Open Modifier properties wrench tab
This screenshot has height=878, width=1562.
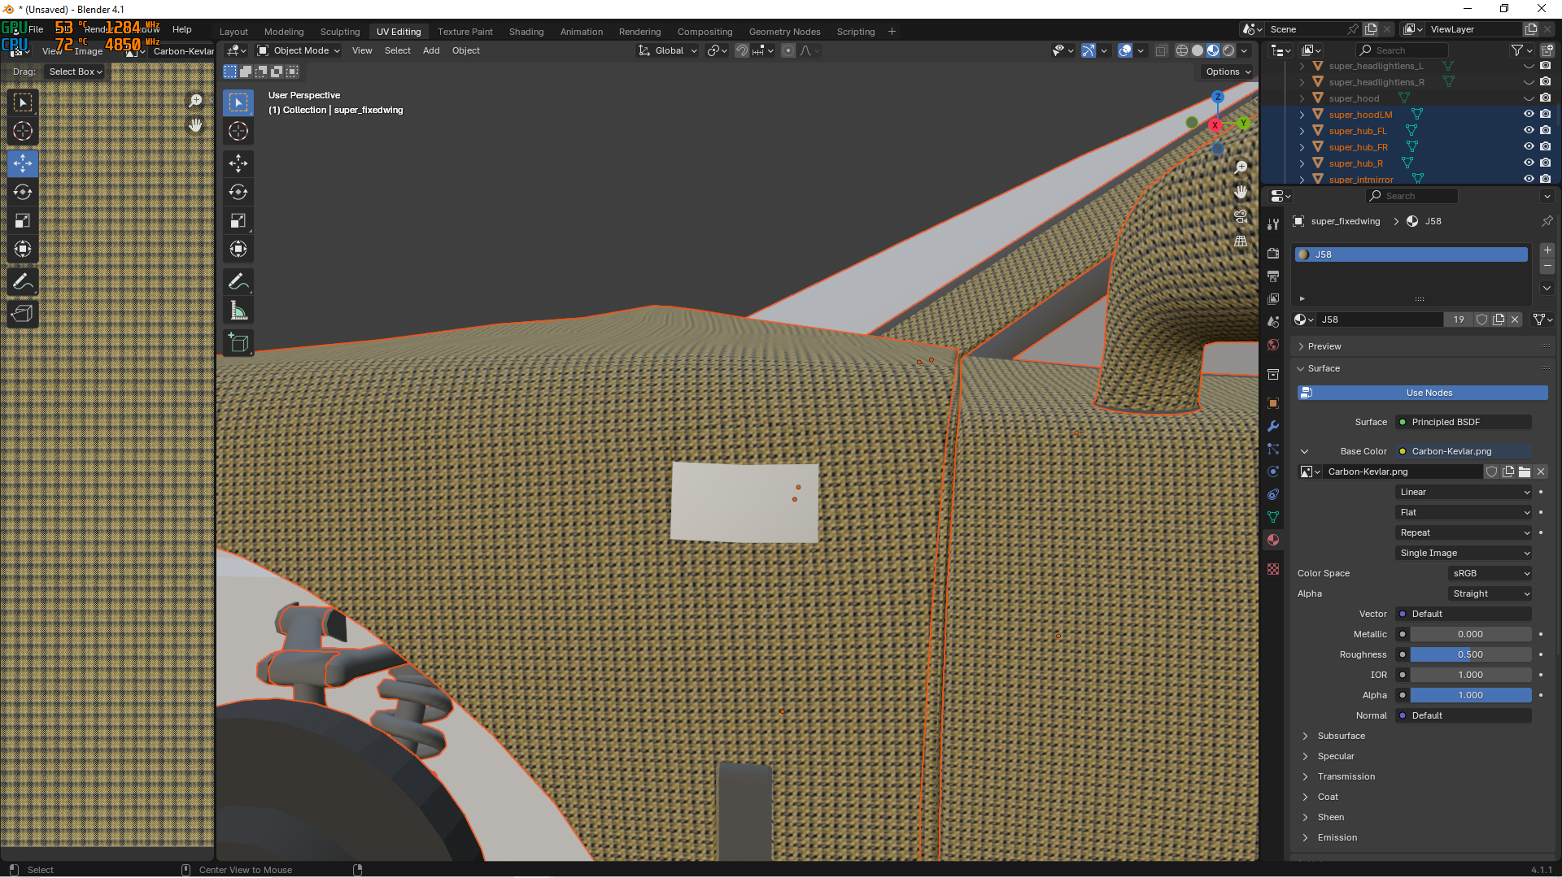pos(1273,426)
